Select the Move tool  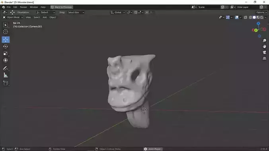click(x=6, y=40)
